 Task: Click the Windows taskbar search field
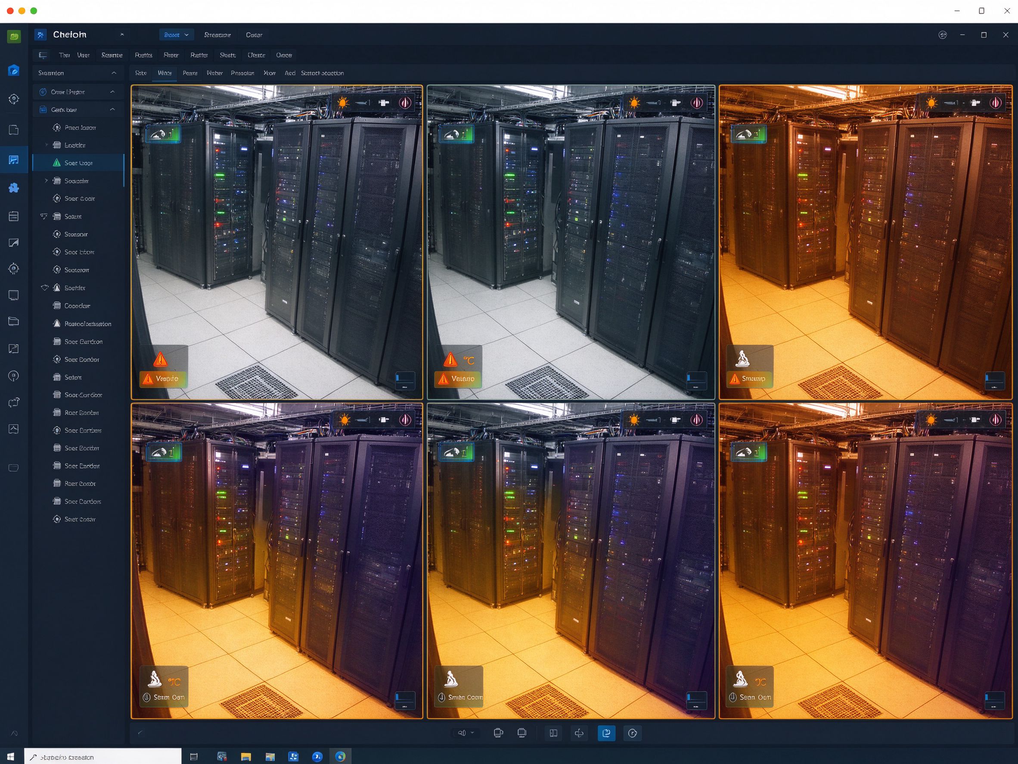tap(102, 757)
